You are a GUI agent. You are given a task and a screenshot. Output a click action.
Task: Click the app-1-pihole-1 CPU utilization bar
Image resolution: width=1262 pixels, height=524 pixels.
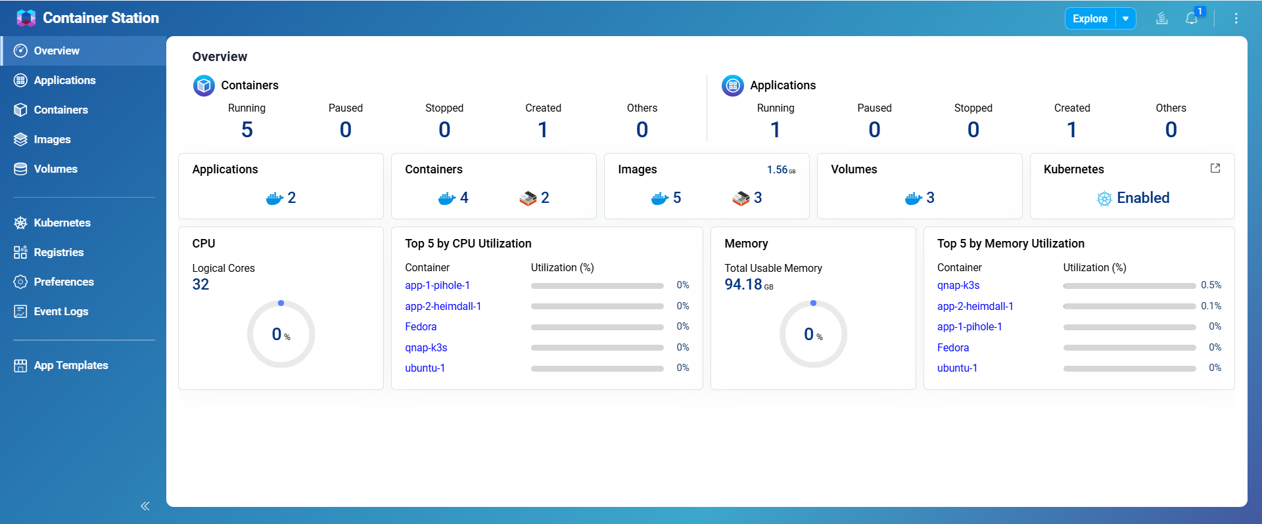[x=597, y=286]
